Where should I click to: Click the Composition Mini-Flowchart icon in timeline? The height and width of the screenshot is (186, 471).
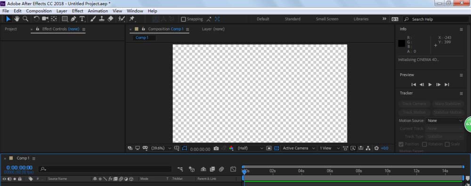tap(180, 170)
